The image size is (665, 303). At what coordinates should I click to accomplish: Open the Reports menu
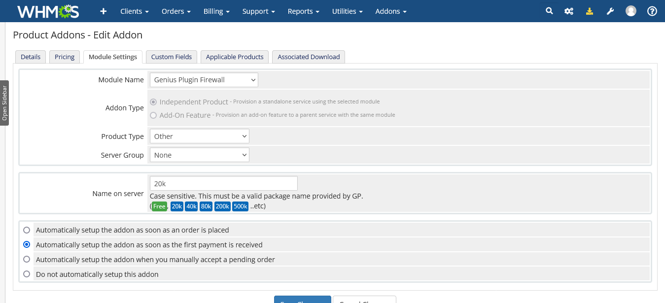coord(304,11)
